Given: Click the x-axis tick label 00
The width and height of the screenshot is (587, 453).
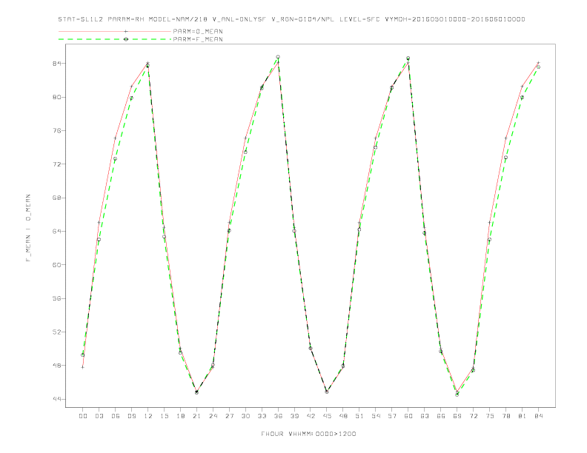Looking at the screenshot, I should click(83, 416).
